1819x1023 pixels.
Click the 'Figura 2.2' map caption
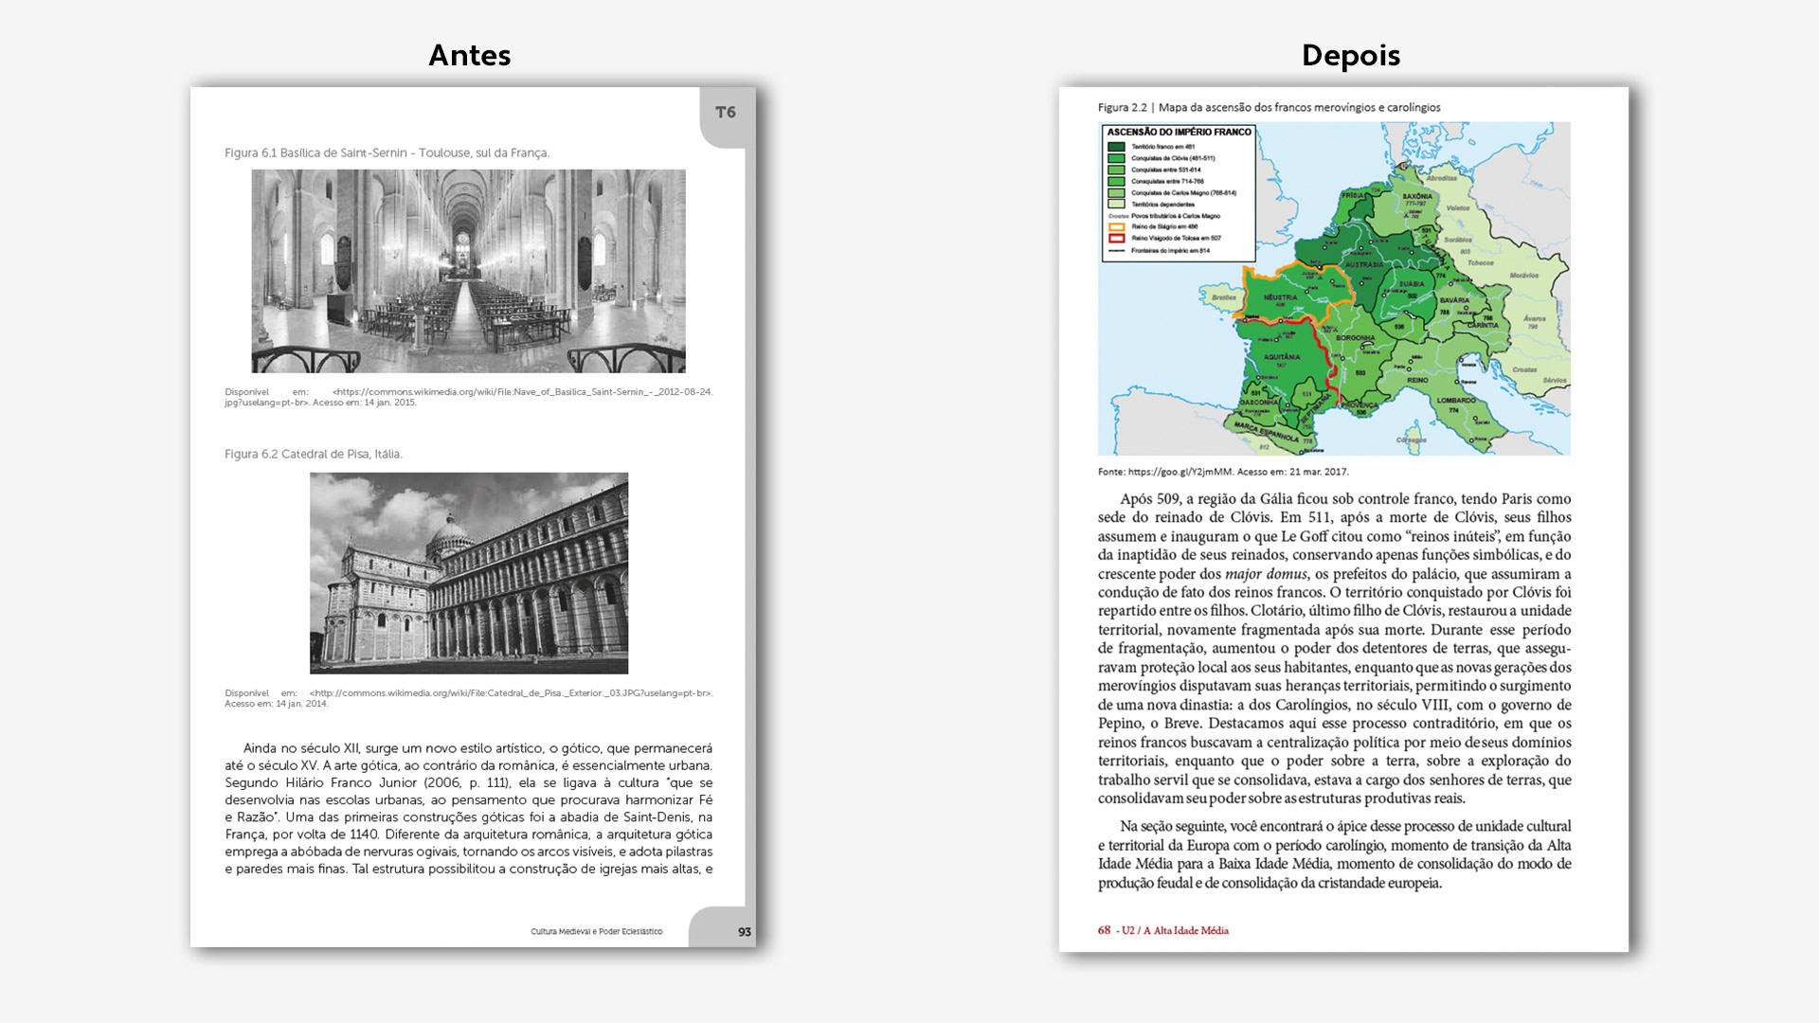coord(1269,108)
